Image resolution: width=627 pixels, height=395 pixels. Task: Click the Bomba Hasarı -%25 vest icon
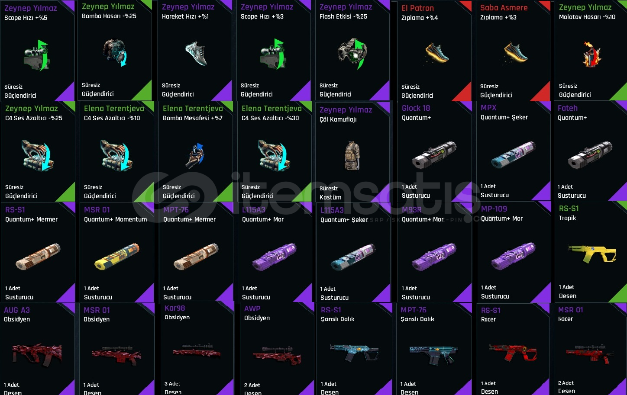[x=115, y=52]
